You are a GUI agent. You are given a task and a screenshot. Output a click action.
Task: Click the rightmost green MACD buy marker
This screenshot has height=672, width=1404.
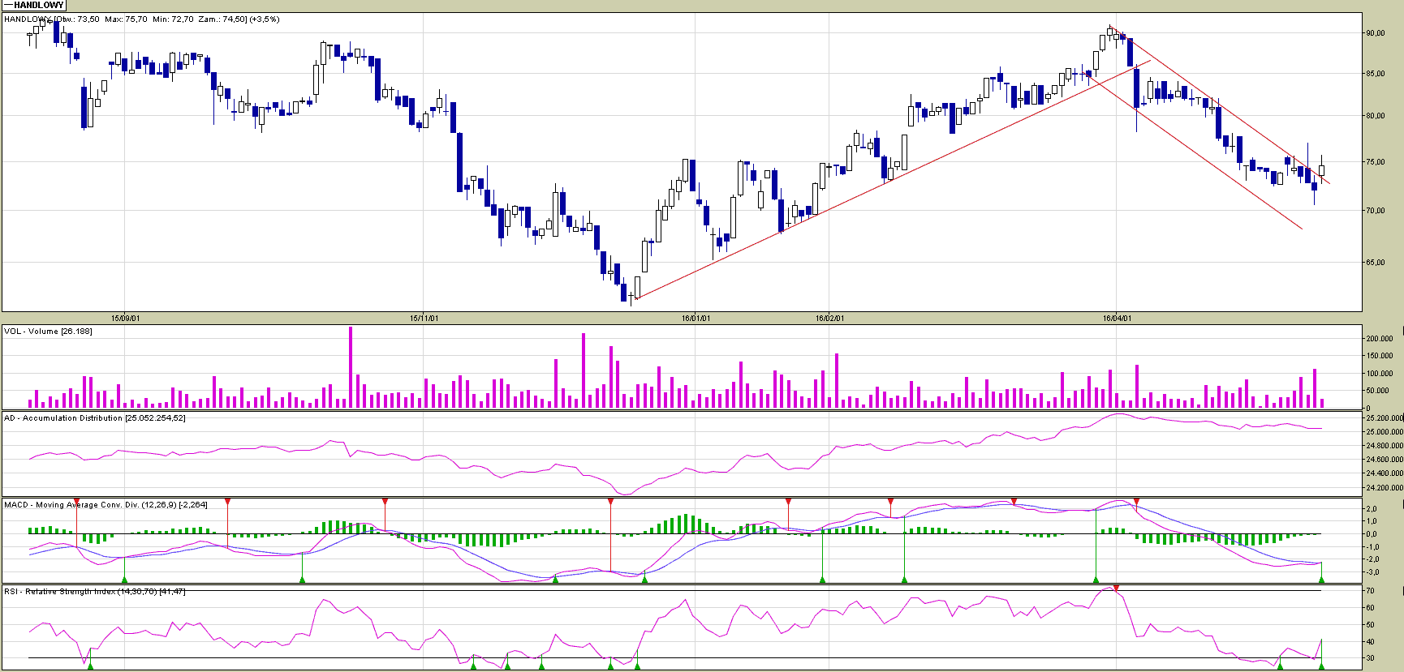click(1322, 579)
